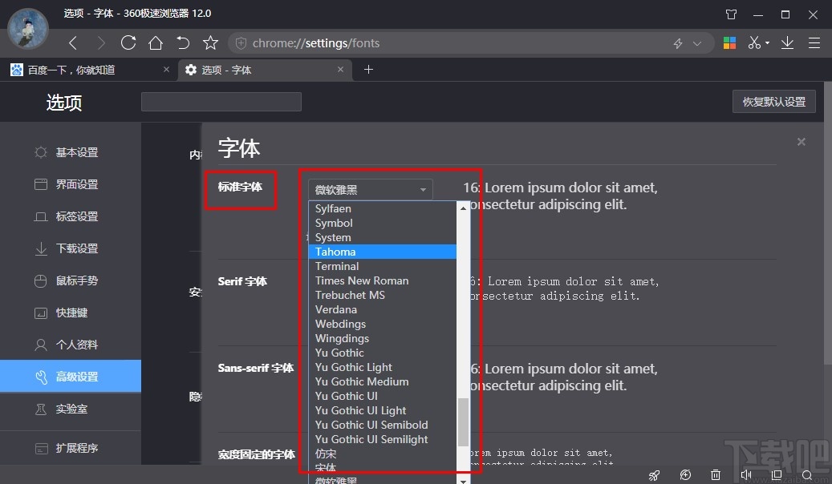Select 仿宋 in the font list

pos(383,454)
